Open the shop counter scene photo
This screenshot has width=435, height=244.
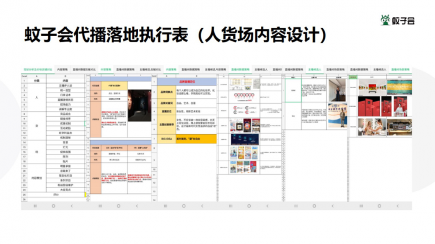[x=400, y=127]
